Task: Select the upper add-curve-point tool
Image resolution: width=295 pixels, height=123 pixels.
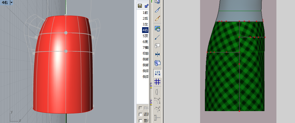Action: pyautogui.click(x=157, y=101)
